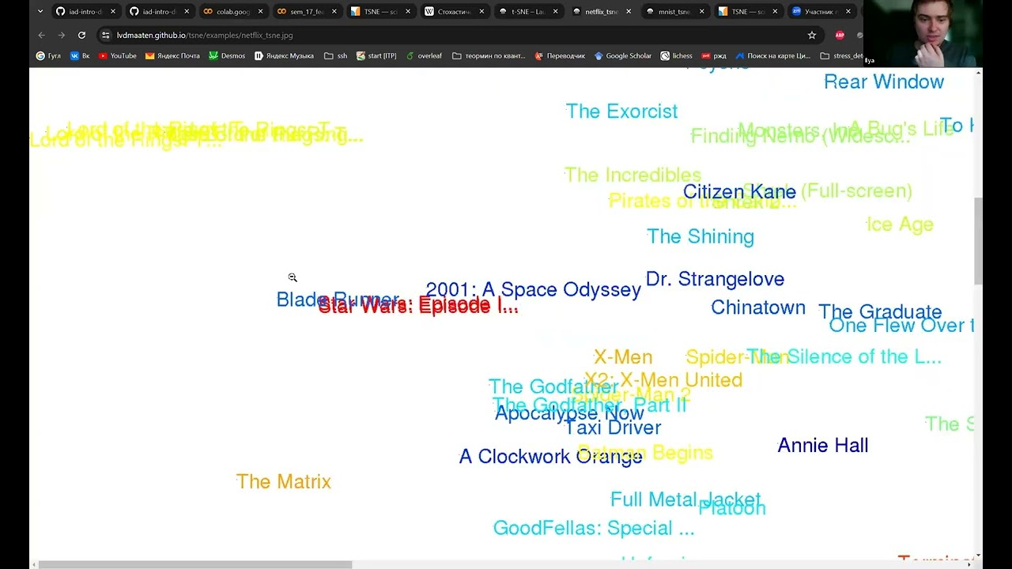Click the '2001: A Space Odyssey' label

[x=533, y=290]
